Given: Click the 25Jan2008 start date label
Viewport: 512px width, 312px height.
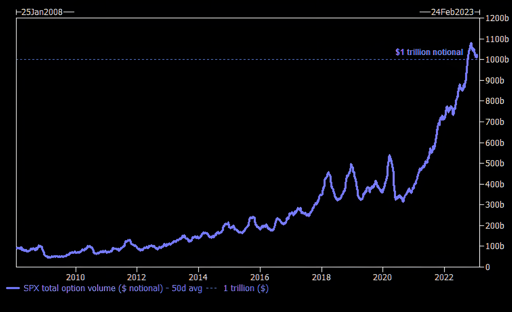Looking at the screenshot, I should tap(42, 12).
